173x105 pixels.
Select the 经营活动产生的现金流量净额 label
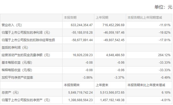26,55
